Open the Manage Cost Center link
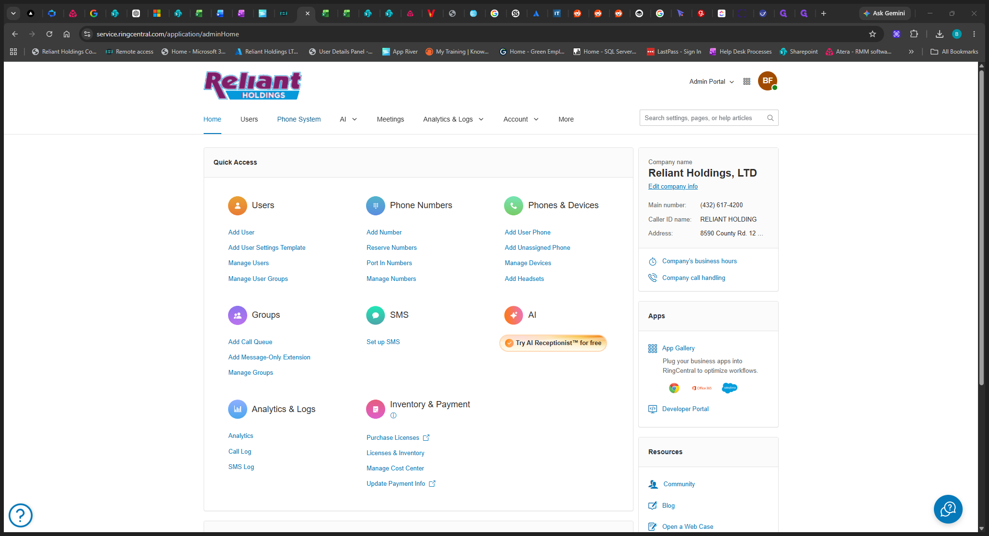Screen dimensions: 989x536 (395, 469)
